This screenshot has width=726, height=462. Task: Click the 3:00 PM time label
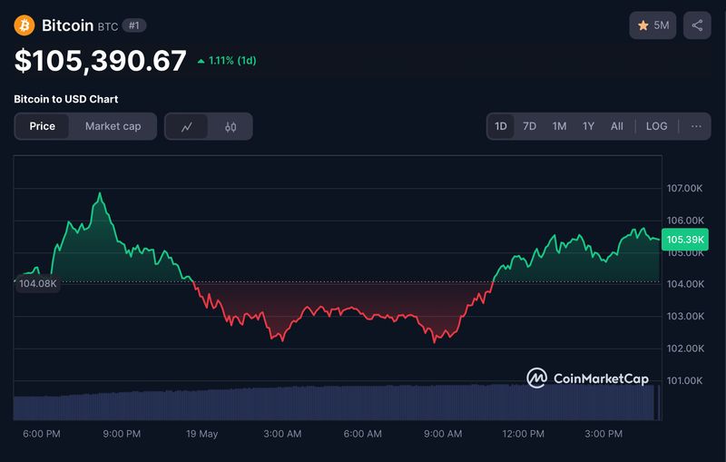(603, 434)
